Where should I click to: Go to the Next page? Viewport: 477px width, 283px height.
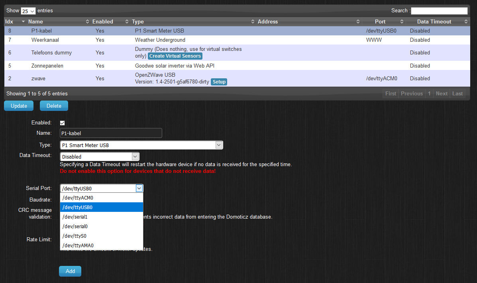pos(442,94)
